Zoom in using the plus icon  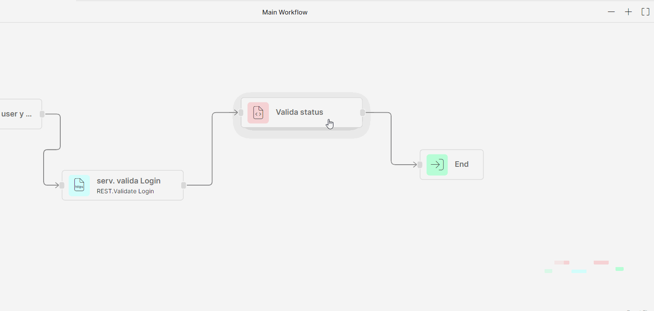click(x=628, y=12)
